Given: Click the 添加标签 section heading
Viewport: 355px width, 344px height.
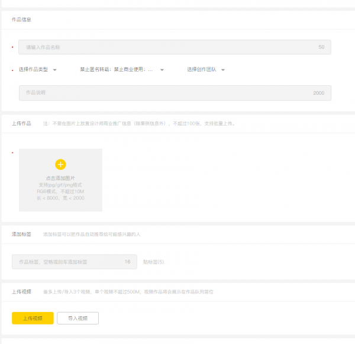Looking at the screenshot, I should 21,234.
